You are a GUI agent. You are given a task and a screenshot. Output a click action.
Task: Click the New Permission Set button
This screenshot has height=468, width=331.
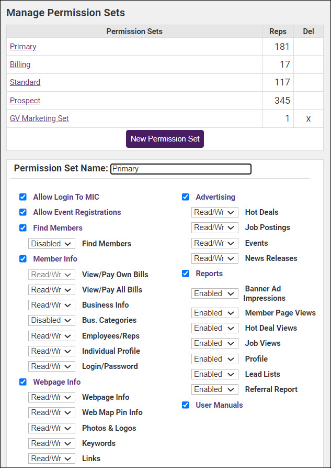click(165, 139)
